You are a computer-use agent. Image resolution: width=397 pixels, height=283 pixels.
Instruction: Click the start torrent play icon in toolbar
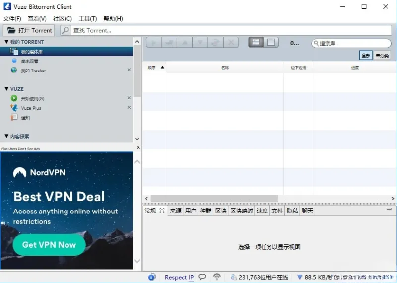[x=154, y=43]
